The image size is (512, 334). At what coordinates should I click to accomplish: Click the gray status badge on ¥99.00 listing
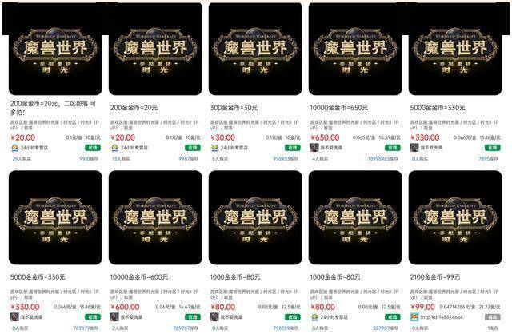pos(493,317)
